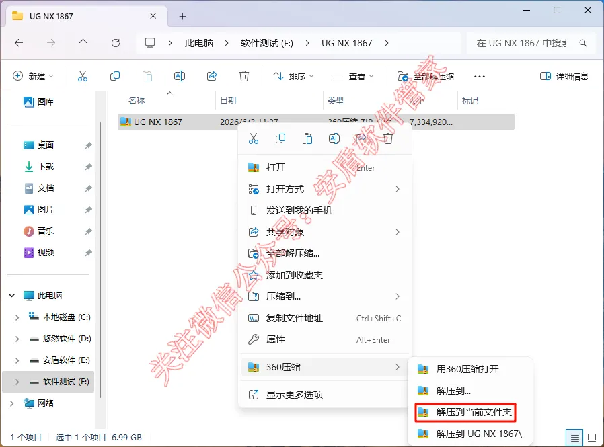Image resolution: width=604 pixels, height=447 pixels.
Task: Open the 压缩到... submenu
Action: (x=325, y=297)
